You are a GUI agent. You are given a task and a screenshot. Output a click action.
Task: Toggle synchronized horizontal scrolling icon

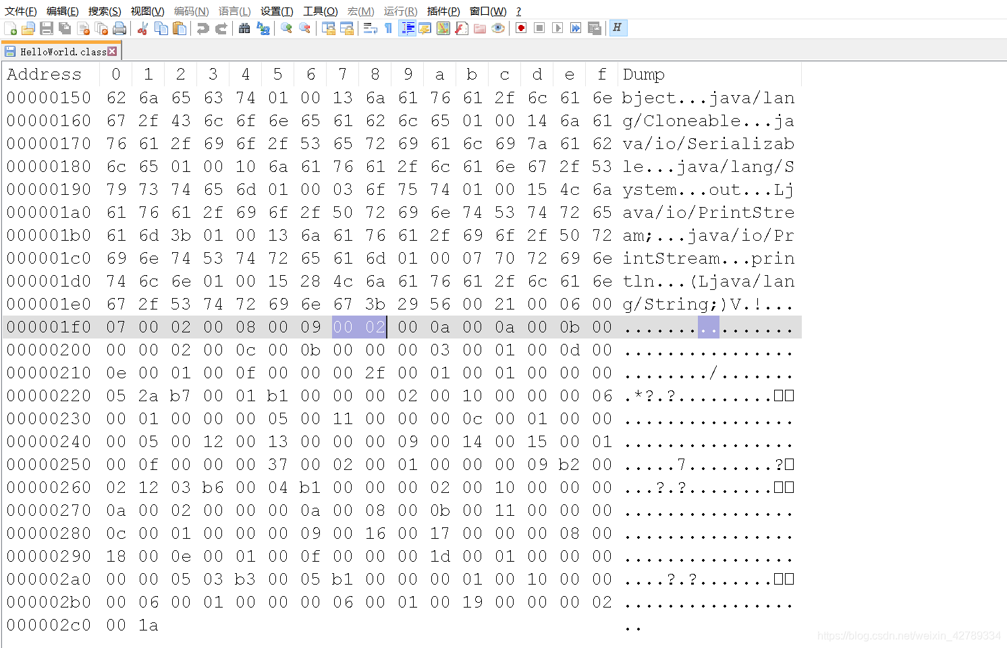347,28
